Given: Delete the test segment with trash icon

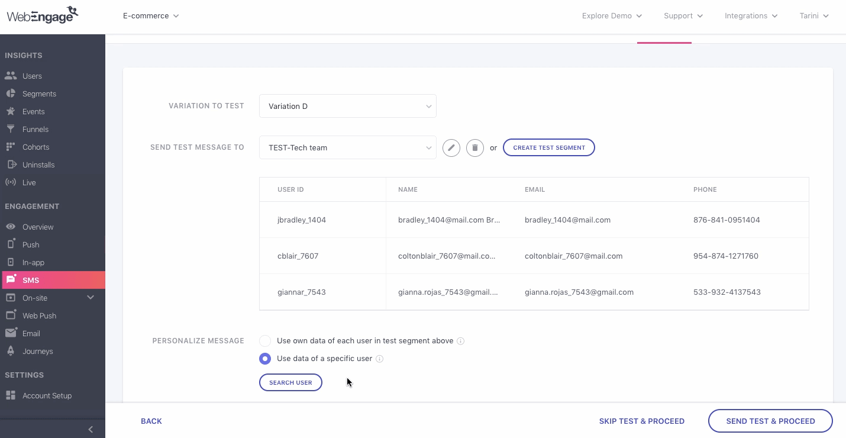Looking at the screenshot, I should tap(475, 147).
